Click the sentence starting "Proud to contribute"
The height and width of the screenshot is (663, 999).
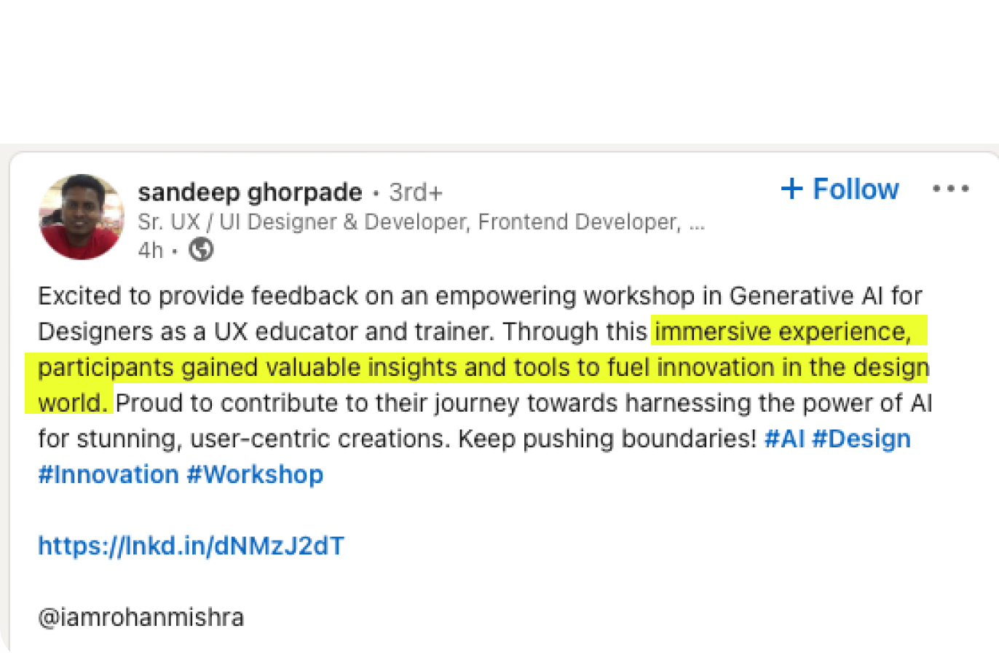(x=523, y=403)
